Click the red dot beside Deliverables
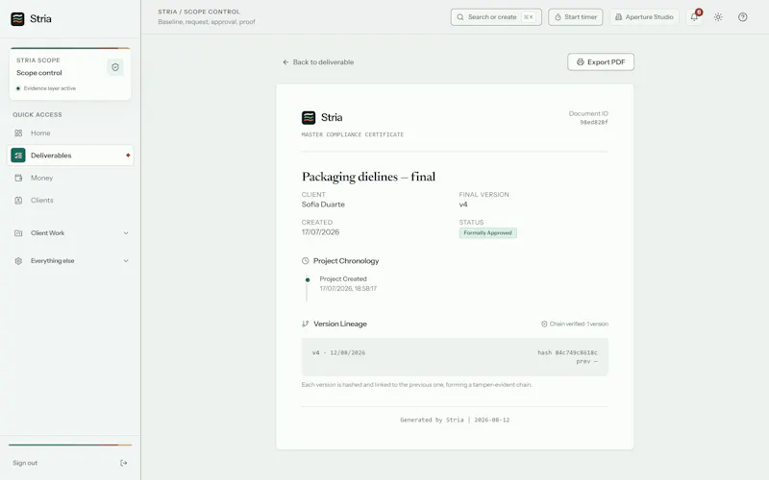 click(128, 156)
